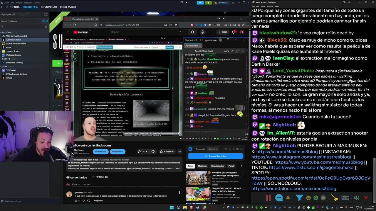
Task: Open the video's three-dot more actions
Action: point(179,152)
